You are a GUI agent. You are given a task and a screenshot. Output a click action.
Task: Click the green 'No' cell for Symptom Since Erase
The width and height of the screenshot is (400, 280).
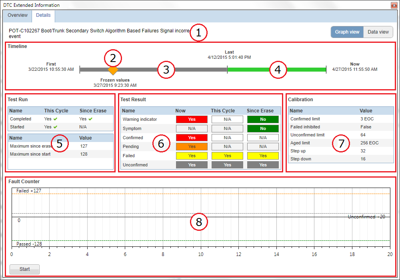tap(263, 128)
